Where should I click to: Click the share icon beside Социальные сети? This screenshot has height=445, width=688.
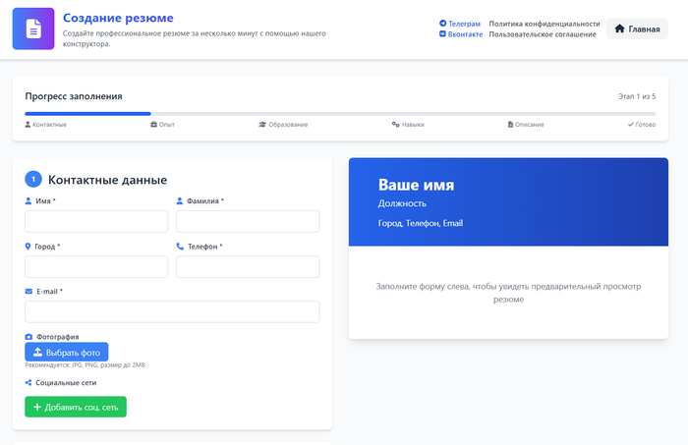pos(29,382)
